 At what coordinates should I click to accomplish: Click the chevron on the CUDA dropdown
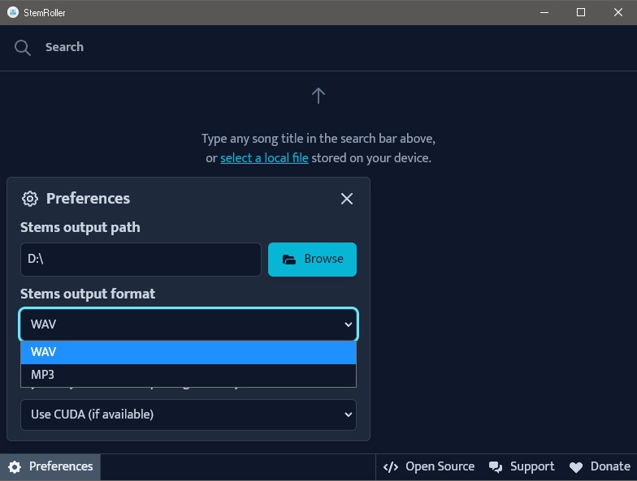[348, 414]
